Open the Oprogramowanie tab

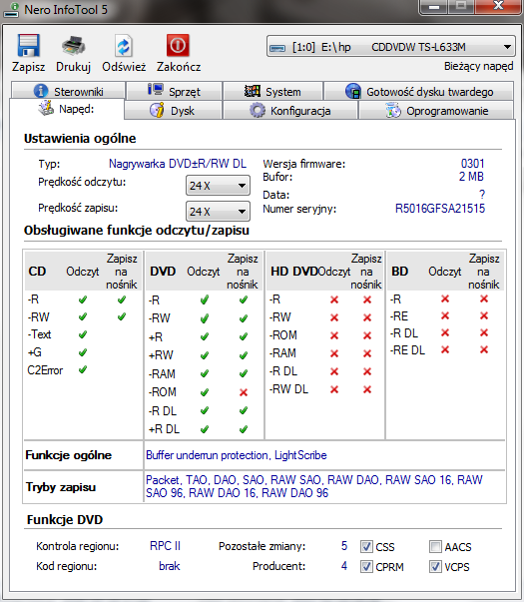pyautogui.click(x=436, y=111)
